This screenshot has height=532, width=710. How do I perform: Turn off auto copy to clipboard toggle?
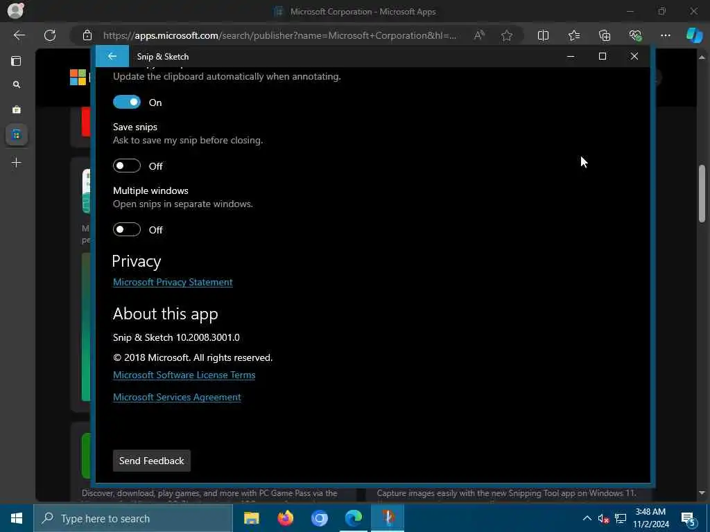point(127,103)
